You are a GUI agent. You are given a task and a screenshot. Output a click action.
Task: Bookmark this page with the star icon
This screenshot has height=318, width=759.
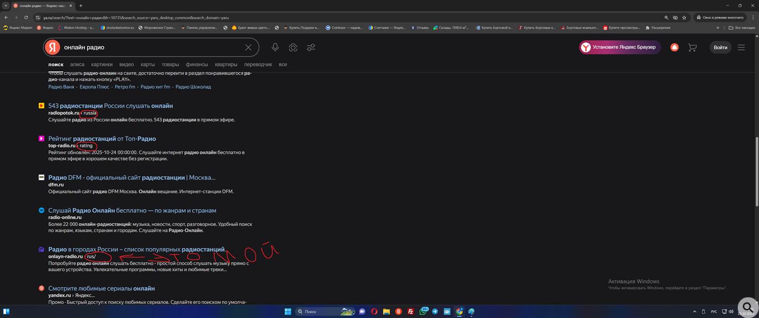pos(684,17)
